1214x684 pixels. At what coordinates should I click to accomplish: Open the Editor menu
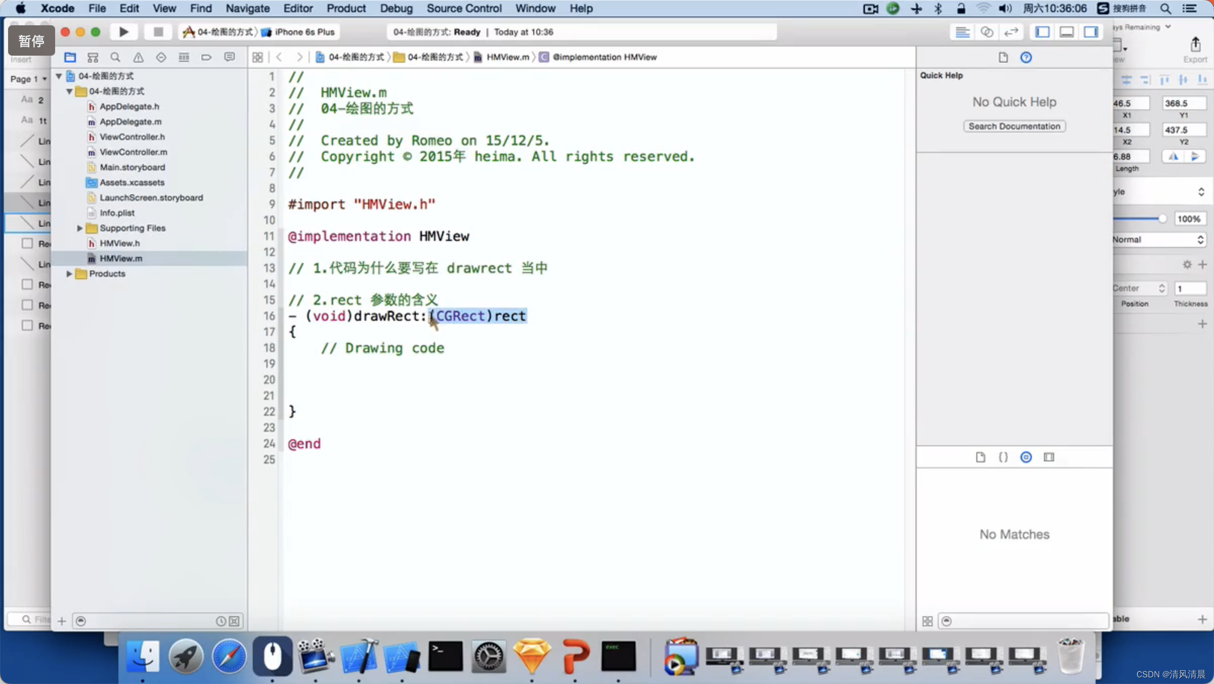pyautogui.click(x=298, y=8)
